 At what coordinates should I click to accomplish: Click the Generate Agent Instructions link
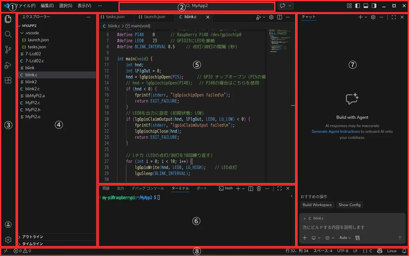[x=336, y=131]
